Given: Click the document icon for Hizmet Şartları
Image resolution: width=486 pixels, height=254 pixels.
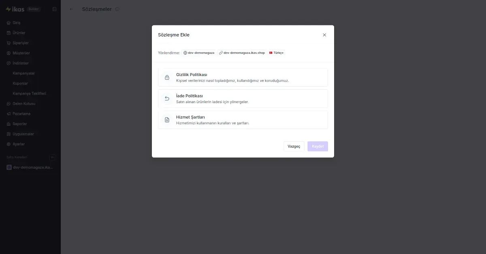Looking at the screenshot, I should coord(167,120).
